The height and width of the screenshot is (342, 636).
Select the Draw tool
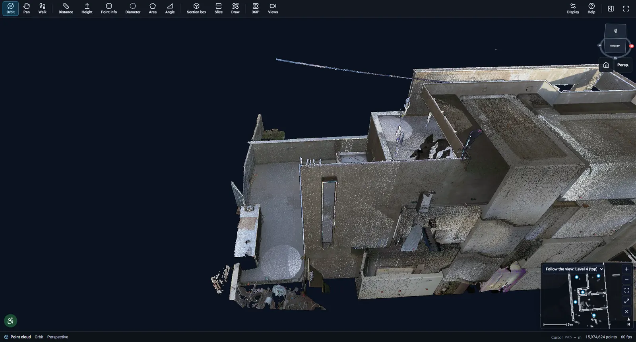[x=235, y=8]
